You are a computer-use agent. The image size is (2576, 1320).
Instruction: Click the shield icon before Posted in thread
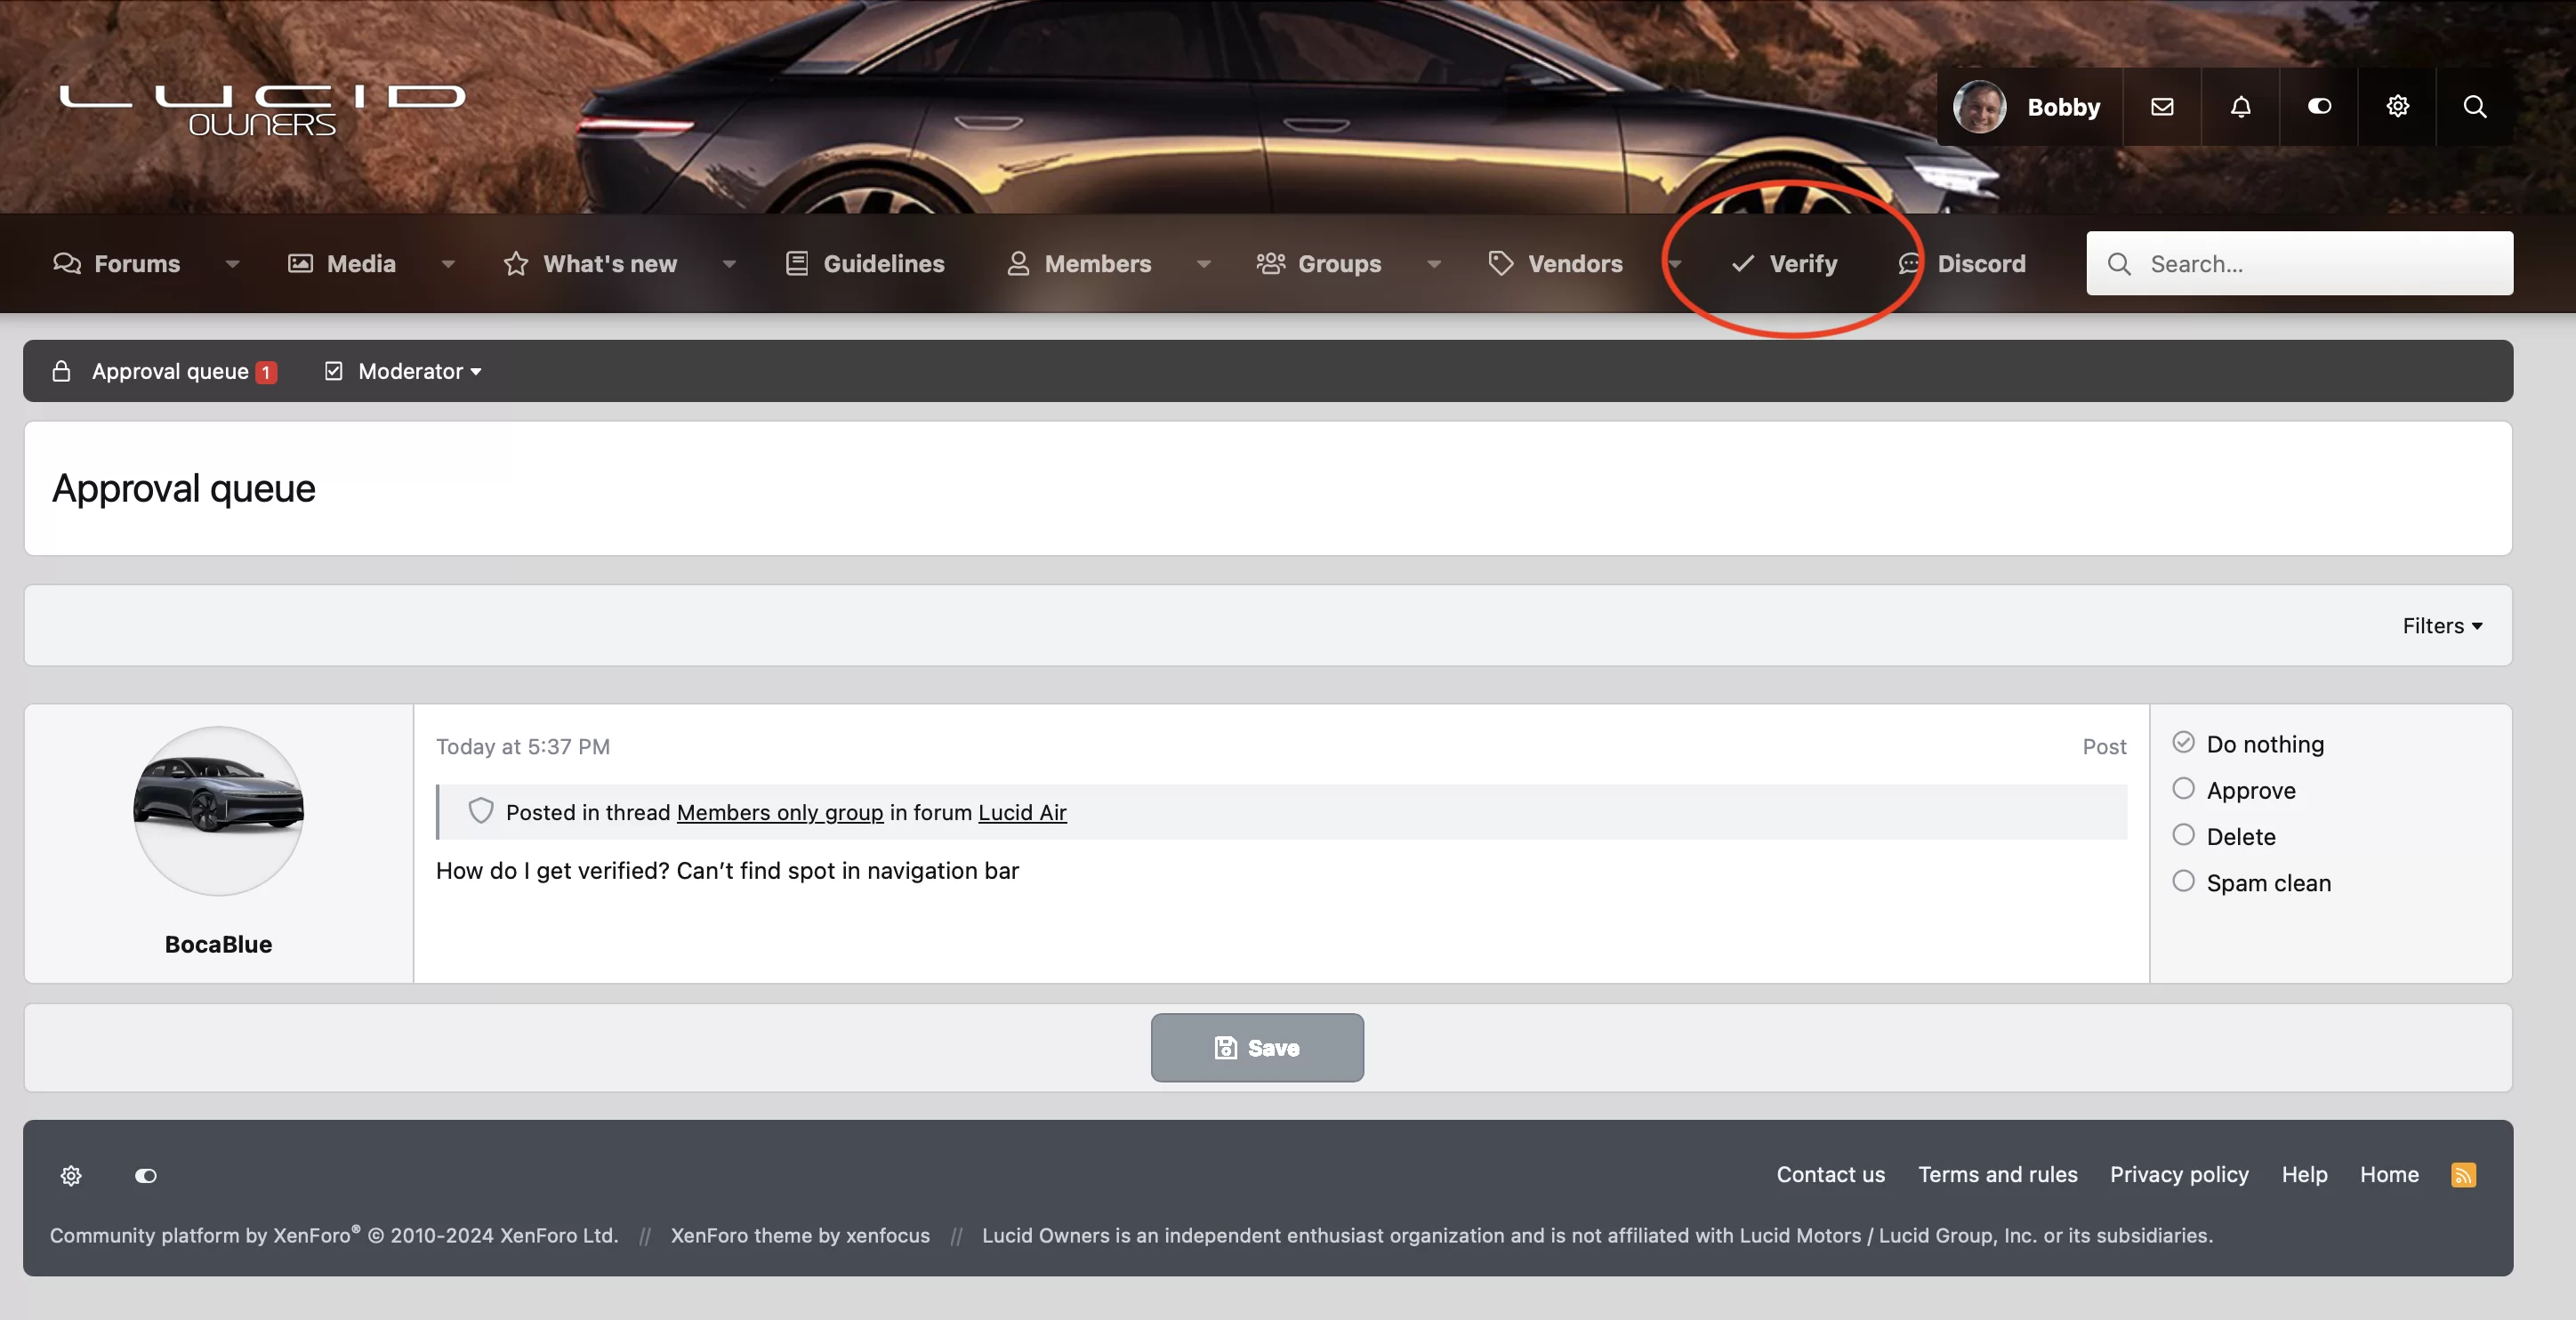481,811
